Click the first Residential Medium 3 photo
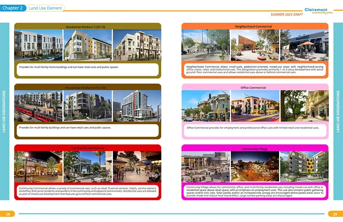The image size is (343, 222). coord(38,44)
